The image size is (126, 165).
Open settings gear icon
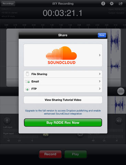pos(112,3)
